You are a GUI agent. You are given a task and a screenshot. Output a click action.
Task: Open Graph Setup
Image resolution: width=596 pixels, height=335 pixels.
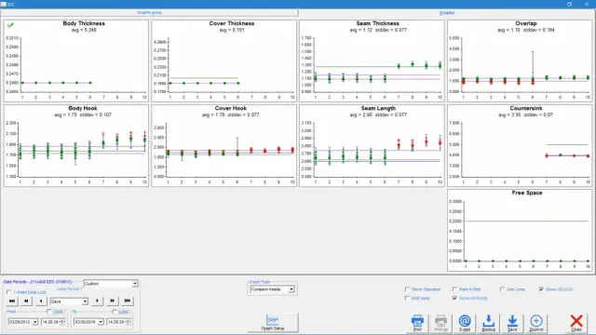pyautogui.click(x=273, y=323)
